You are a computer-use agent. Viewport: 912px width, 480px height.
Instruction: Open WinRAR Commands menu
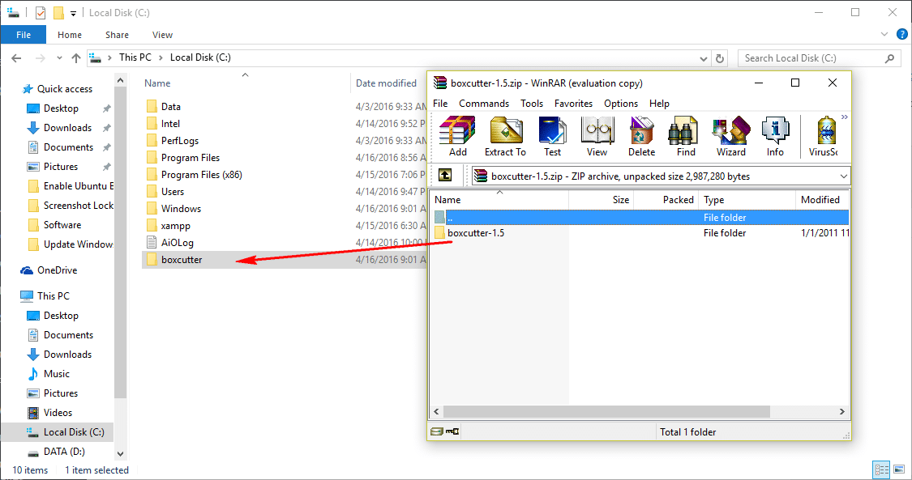(484, 104)
